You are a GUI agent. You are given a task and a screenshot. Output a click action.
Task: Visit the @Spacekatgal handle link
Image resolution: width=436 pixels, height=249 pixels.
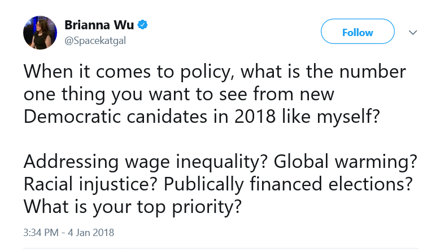tap(95, 41)
